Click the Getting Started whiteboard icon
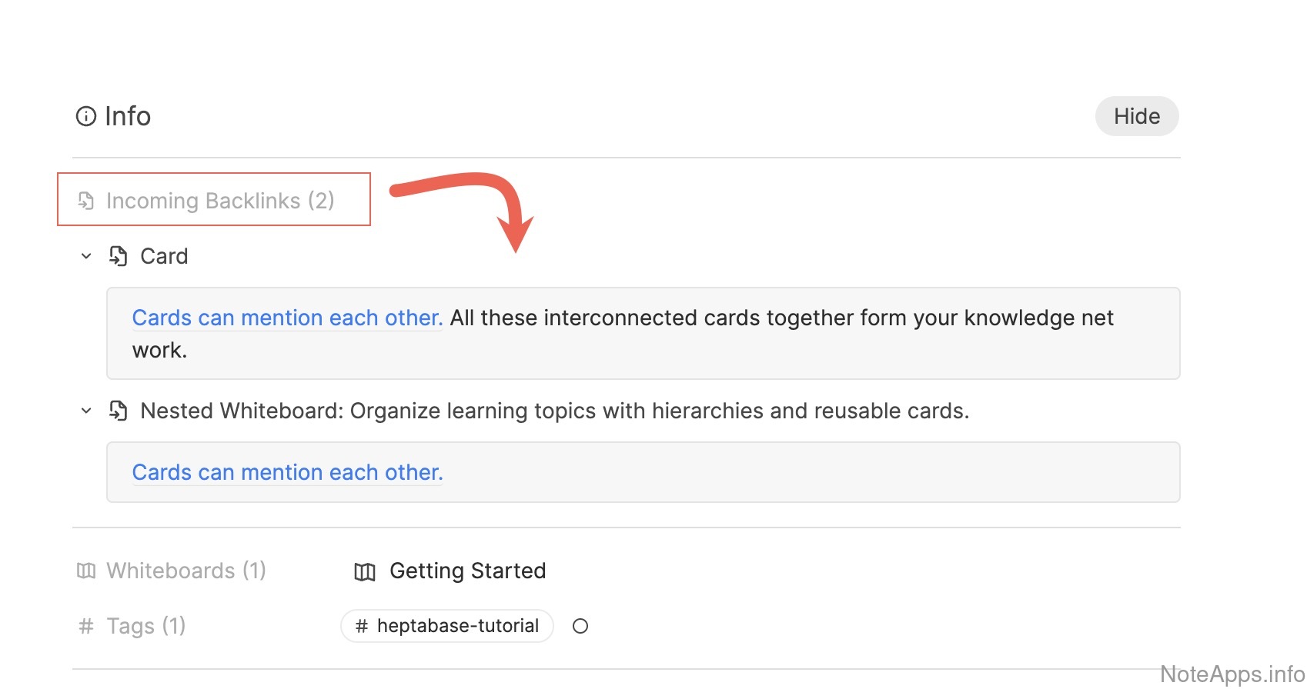Viewport: 1307px width, 689px height. [x=365, y=571]
